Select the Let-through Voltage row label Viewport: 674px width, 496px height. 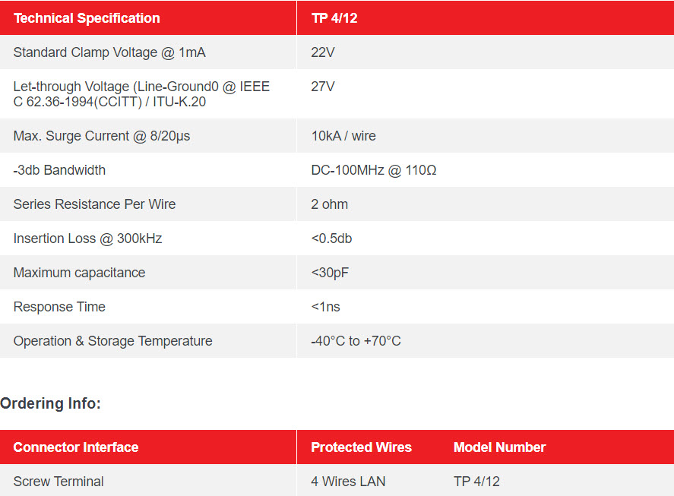141,94
